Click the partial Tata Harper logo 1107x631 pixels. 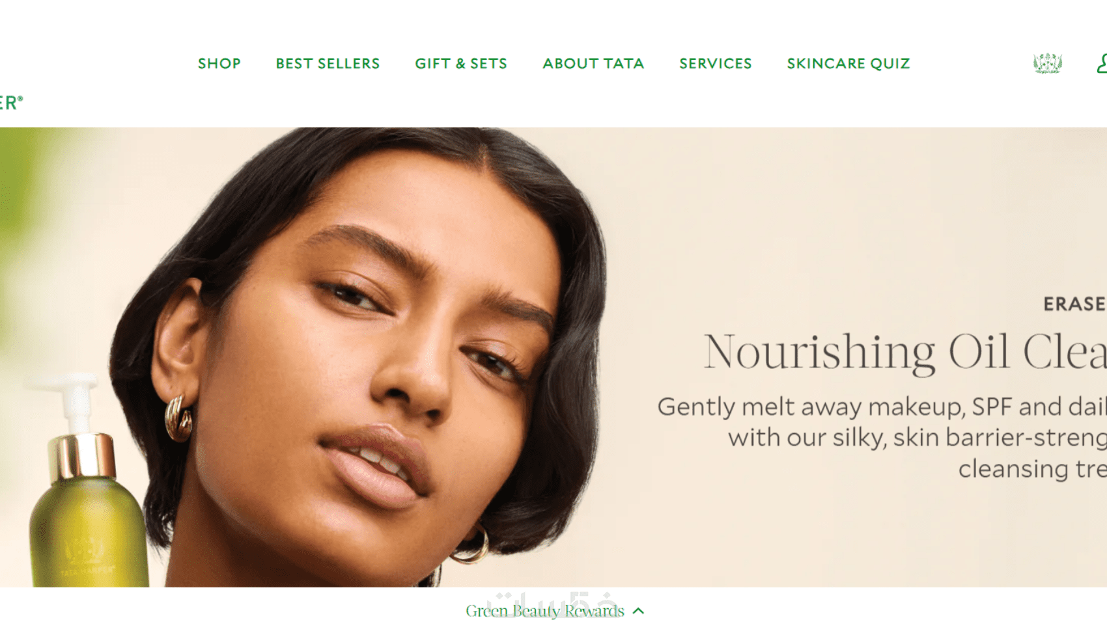tap(11, 103)
